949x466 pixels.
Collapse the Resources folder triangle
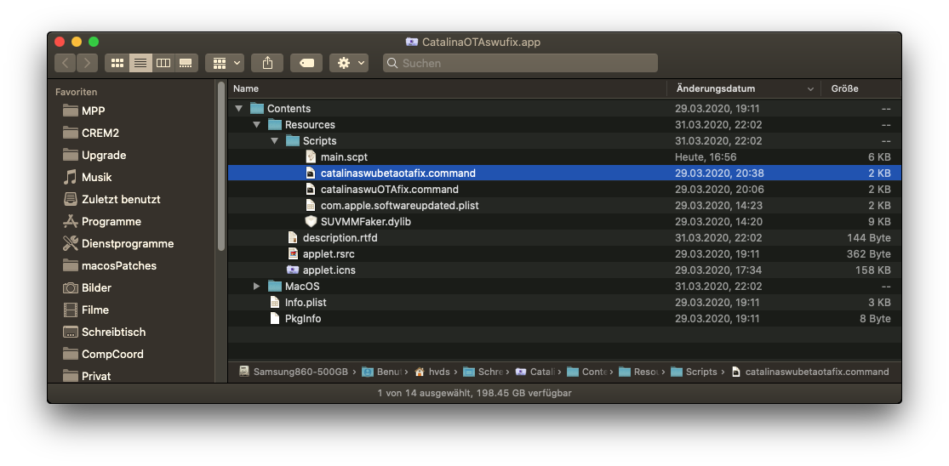click(x=257, y=124)
